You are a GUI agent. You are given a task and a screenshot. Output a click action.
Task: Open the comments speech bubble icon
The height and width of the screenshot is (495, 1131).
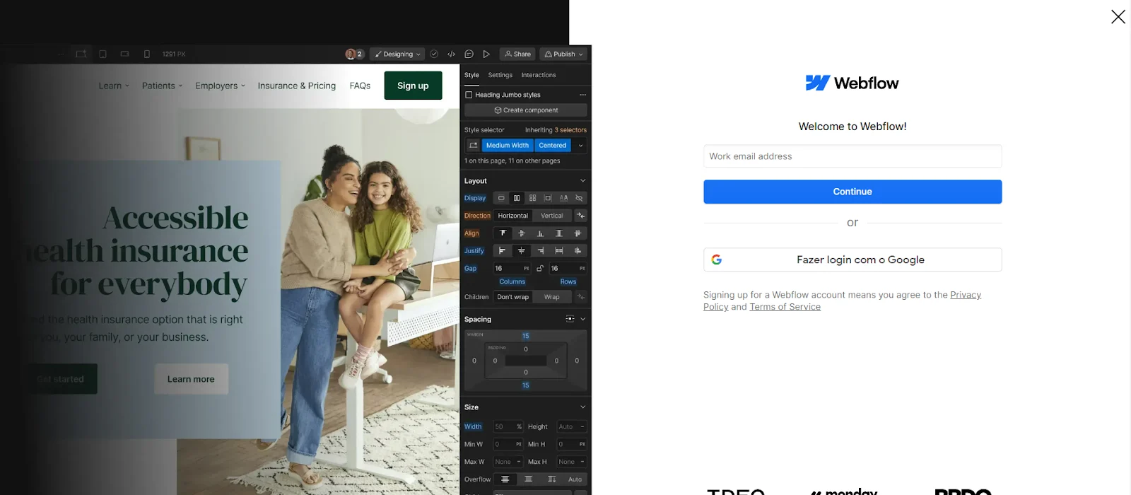click(469, 54)
